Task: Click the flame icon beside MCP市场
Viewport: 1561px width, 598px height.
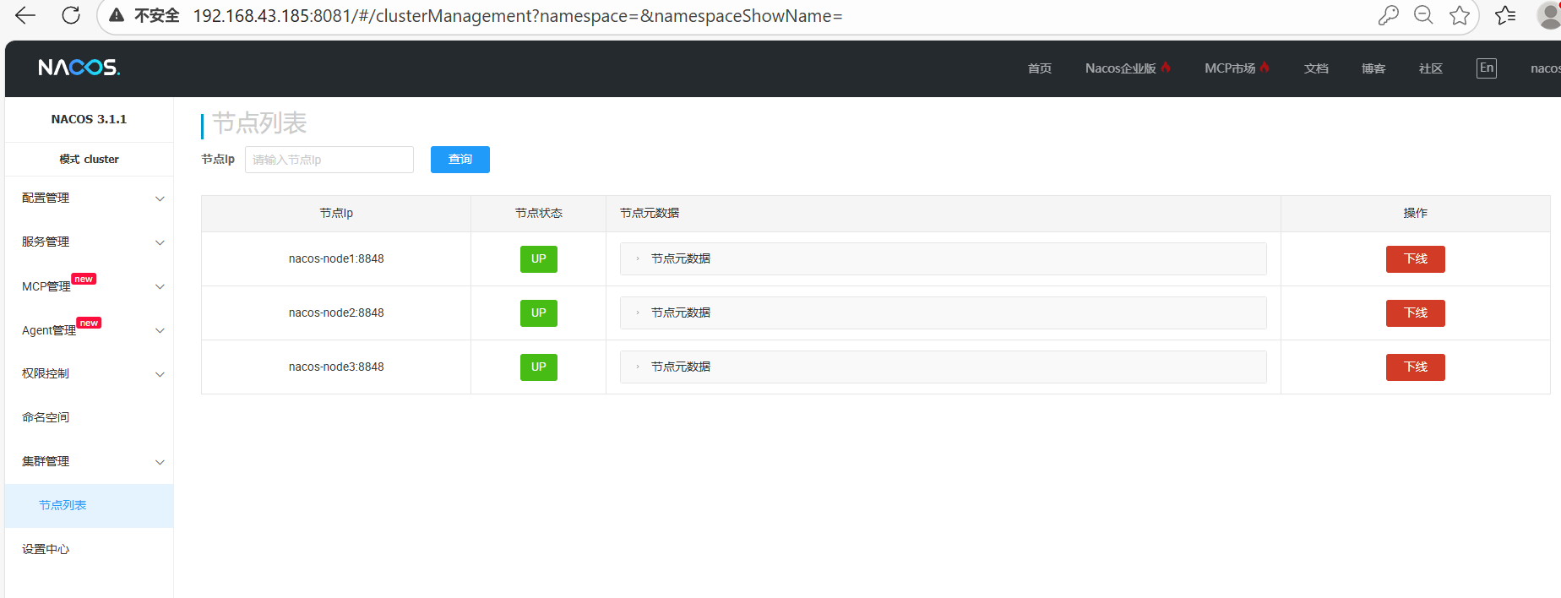Action: (x=1265, y=68)
